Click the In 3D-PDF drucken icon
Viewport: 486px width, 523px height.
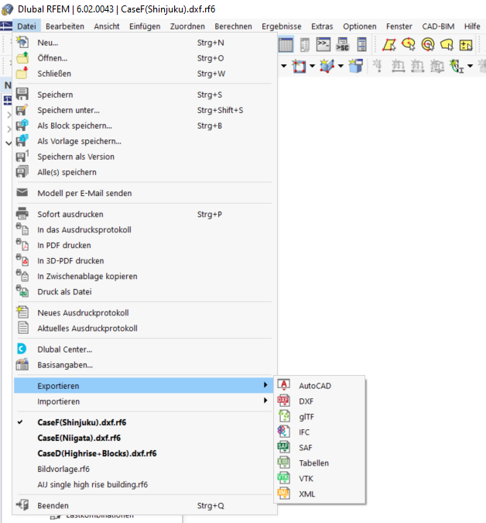tap(22, 260)
